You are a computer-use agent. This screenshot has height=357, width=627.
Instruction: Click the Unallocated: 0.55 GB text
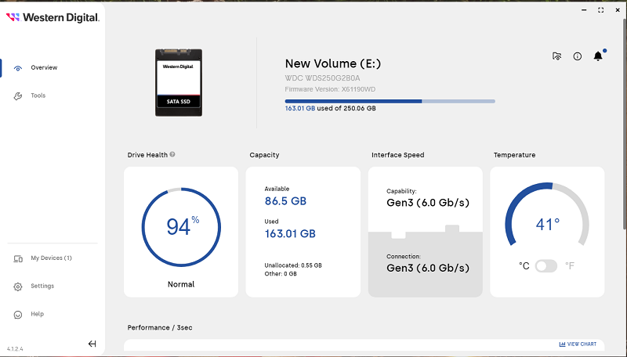coord(293,265)
